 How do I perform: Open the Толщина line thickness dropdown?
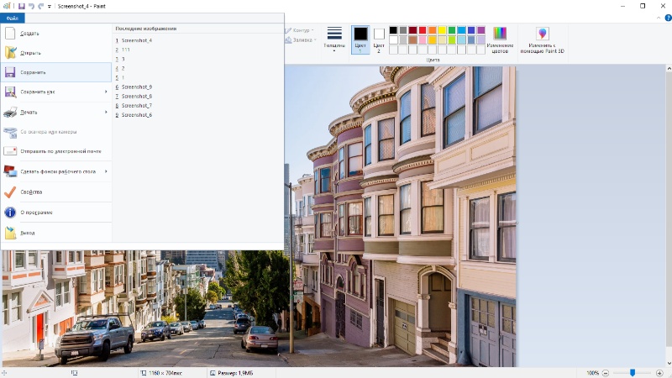pyautogui.click(x=334, y=39)
